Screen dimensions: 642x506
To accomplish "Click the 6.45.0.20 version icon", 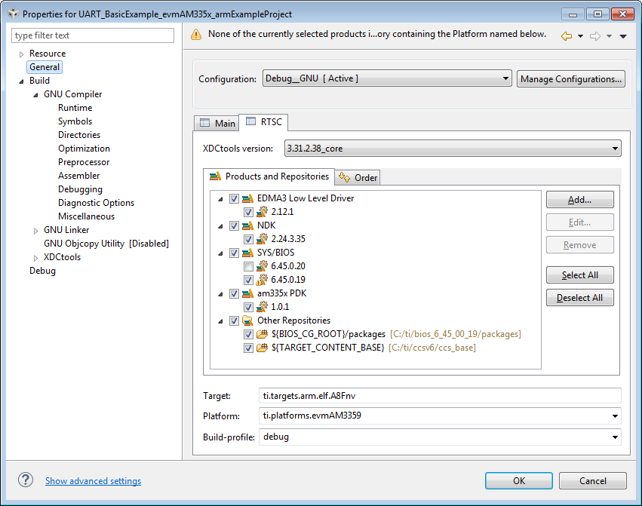I will (x=262, y=266).
